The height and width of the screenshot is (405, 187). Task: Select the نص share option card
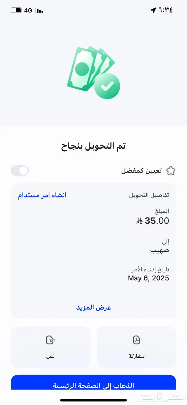[51, 347]
